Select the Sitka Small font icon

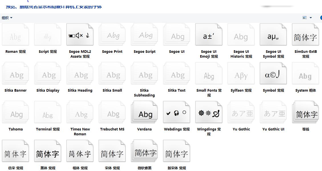(x=112, y=73)
